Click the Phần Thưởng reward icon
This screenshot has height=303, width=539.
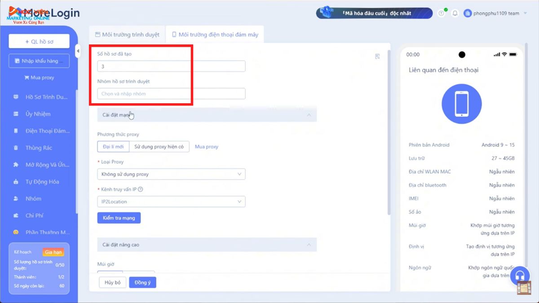(16, 232)
